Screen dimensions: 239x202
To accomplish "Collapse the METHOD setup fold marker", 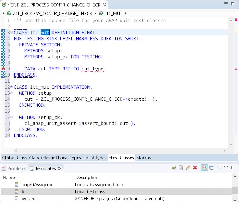I will point(11,93).
